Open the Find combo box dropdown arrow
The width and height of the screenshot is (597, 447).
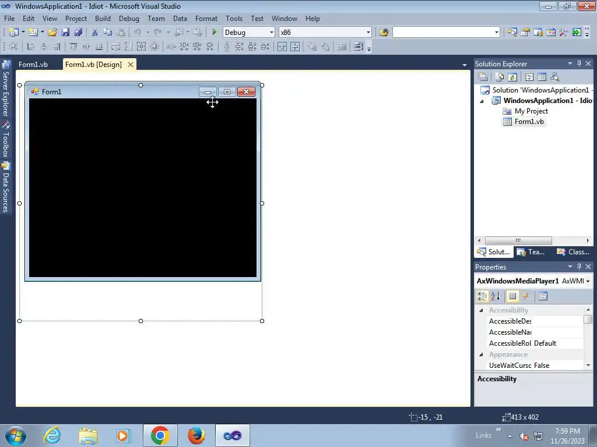pos(497,33)
